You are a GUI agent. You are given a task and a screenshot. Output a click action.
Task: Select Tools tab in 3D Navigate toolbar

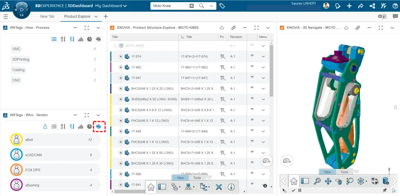[x=344, y=172]
